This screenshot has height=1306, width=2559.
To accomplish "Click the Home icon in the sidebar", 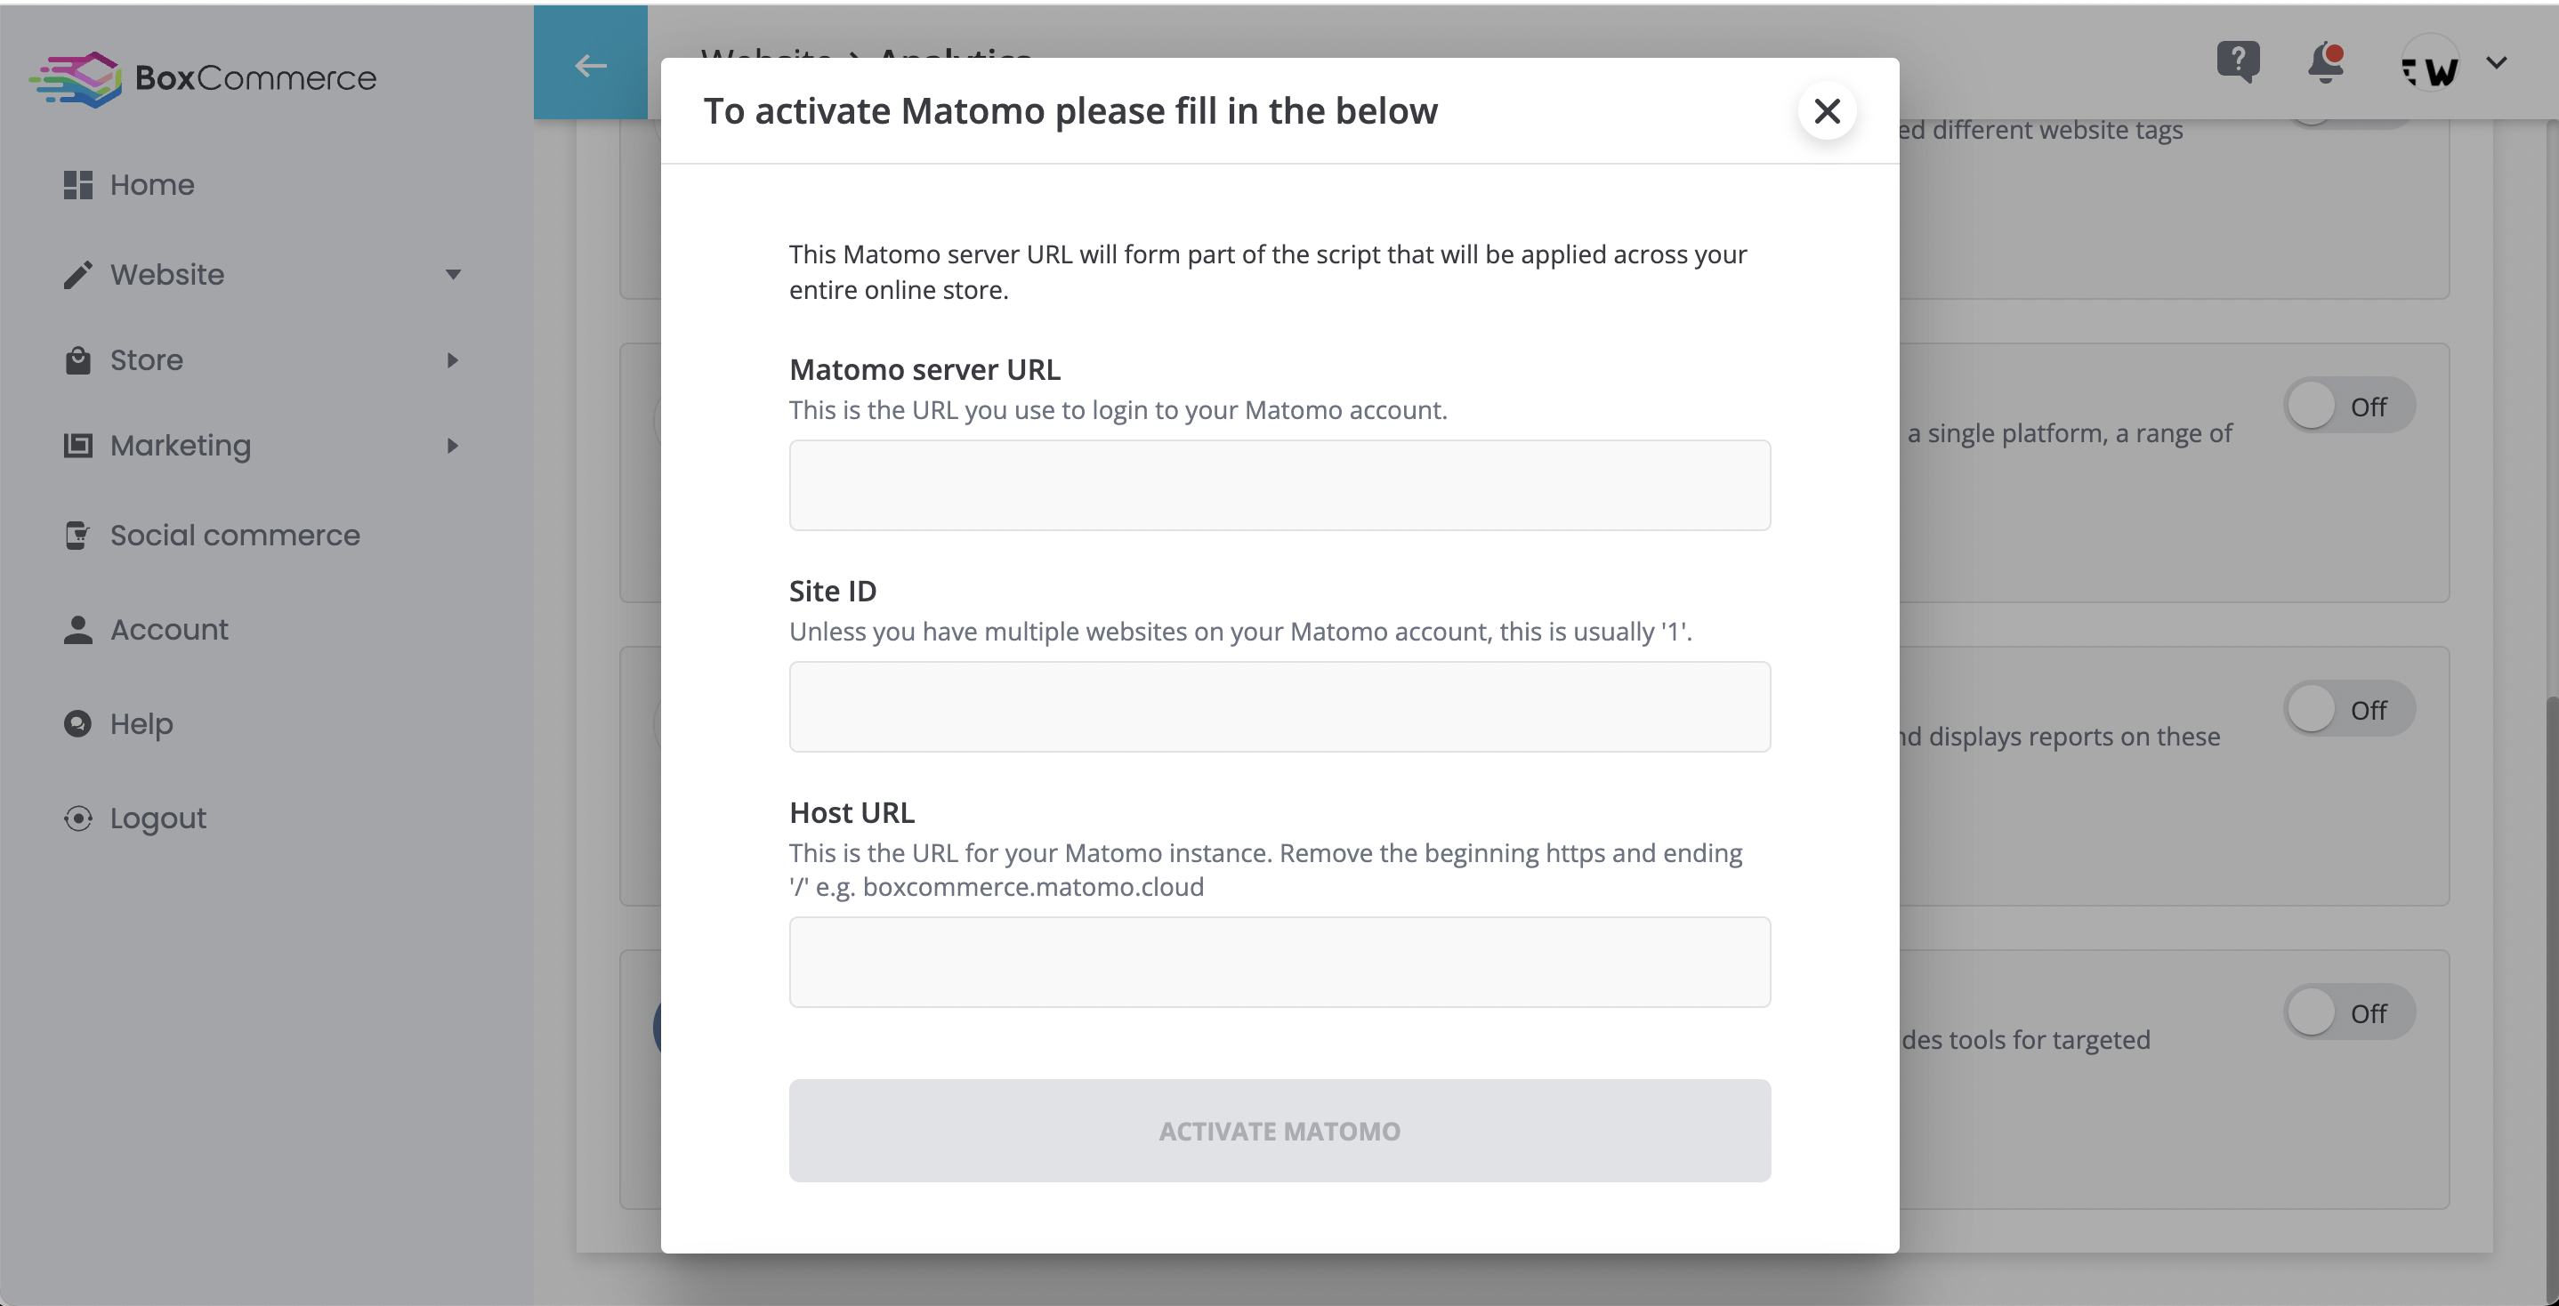I will click(x=77, y=184).
